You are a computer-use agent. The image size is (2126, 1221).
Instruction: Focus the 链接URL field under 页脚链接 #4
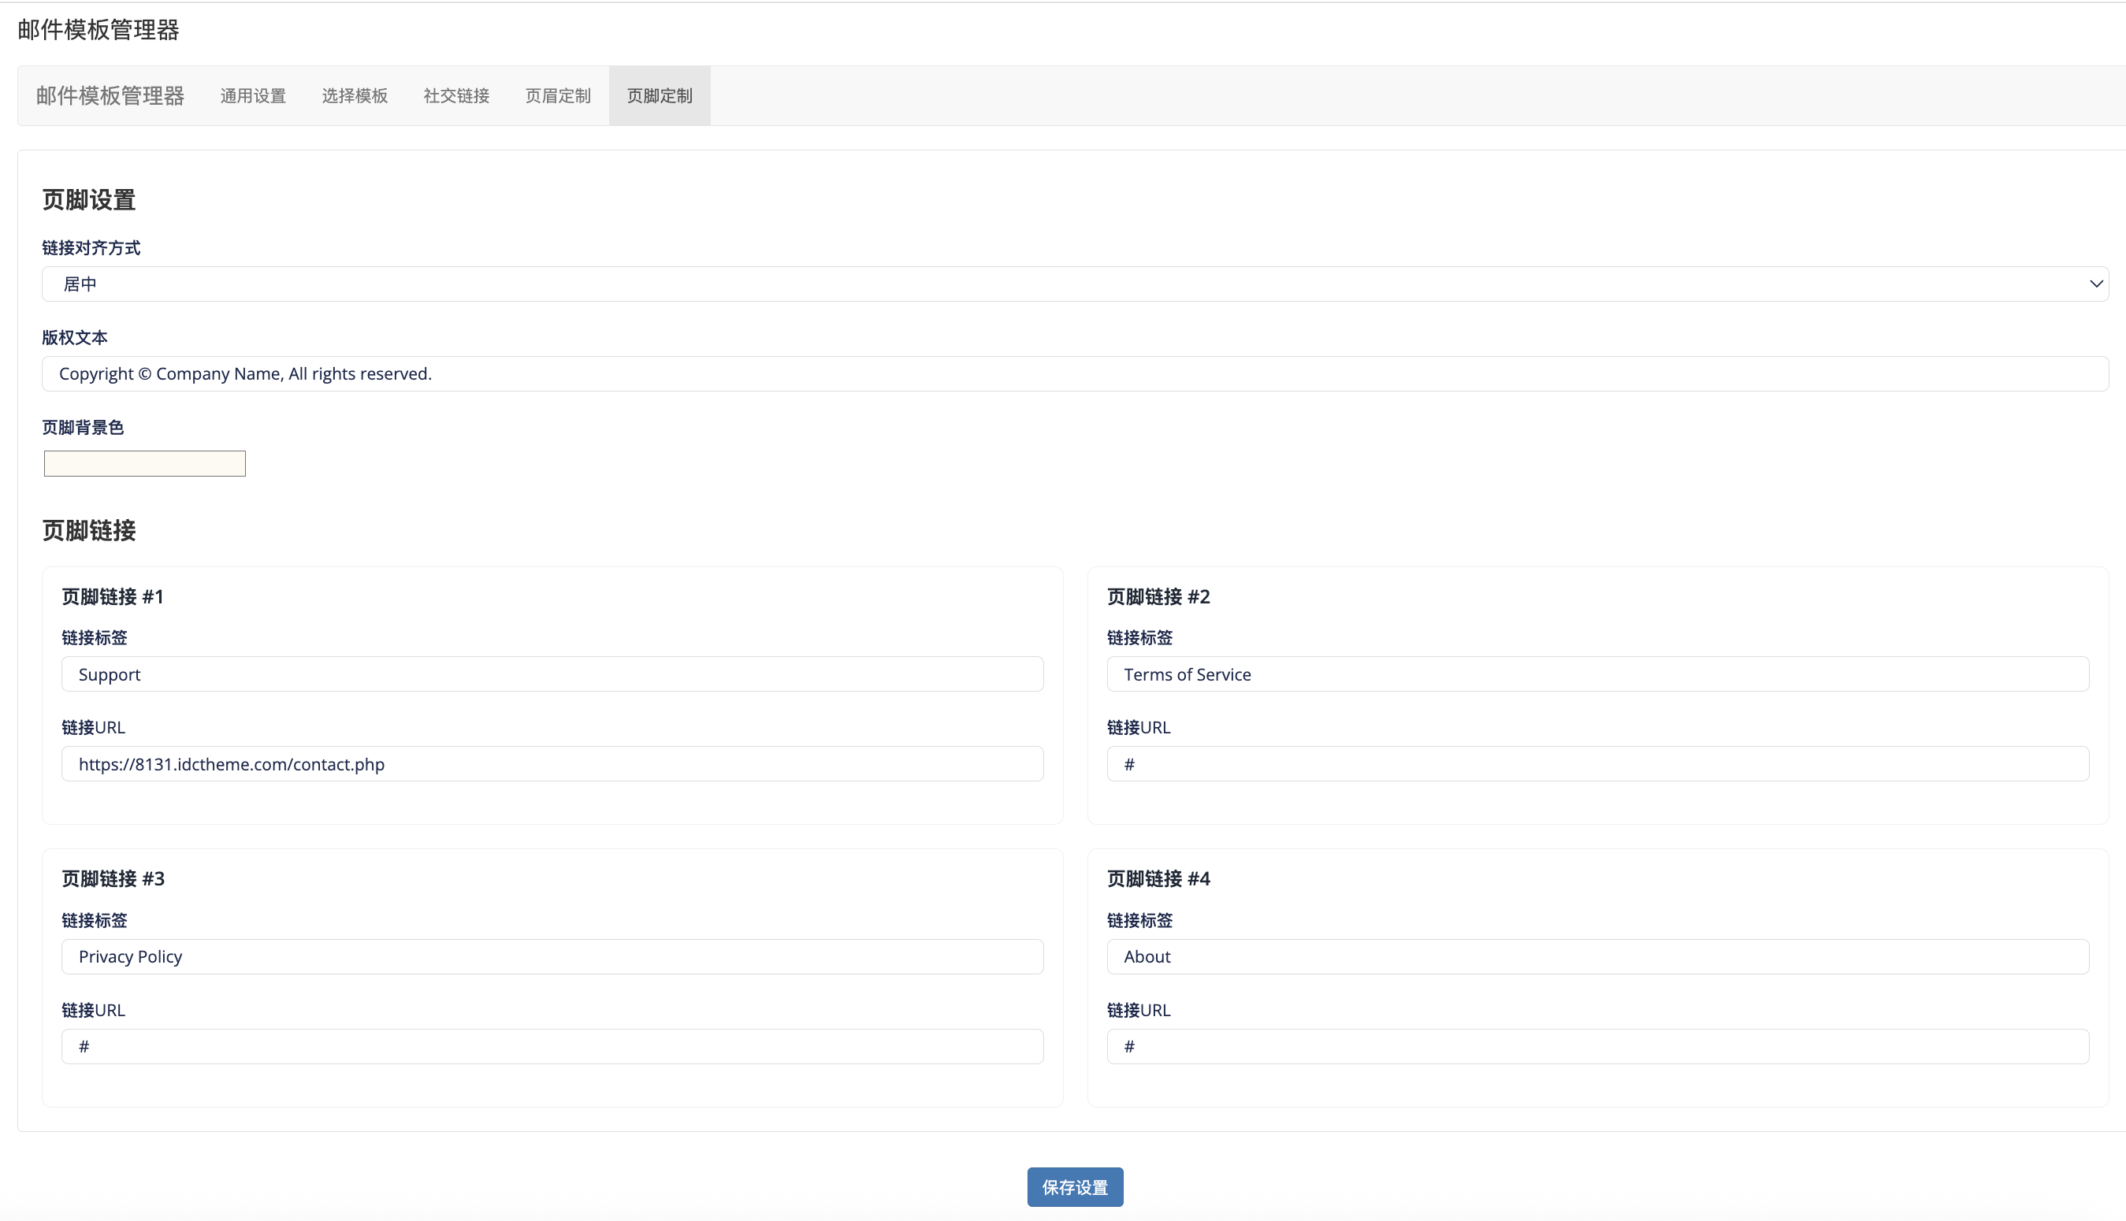[1596, 1047]
